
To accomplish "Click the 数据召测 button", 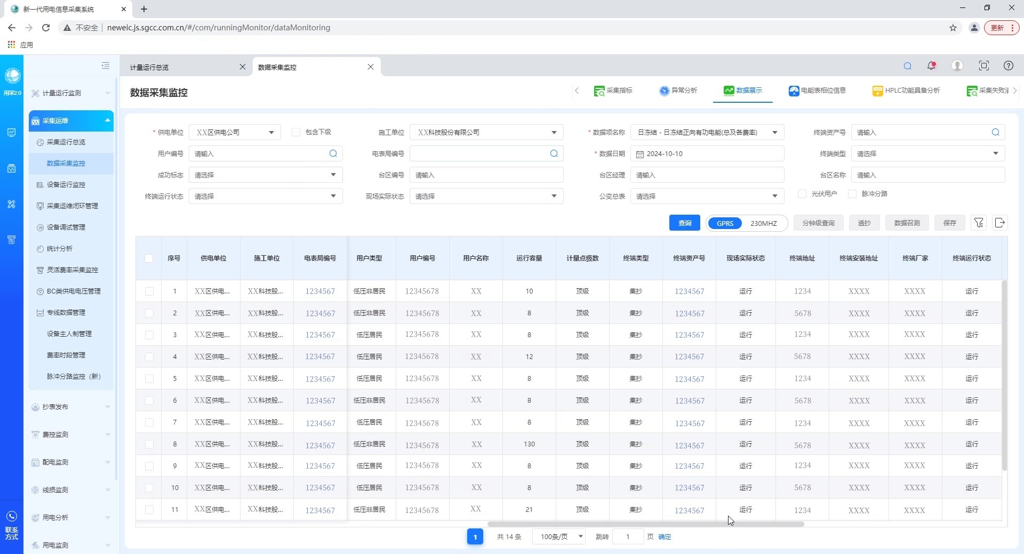I will point(907,223).
